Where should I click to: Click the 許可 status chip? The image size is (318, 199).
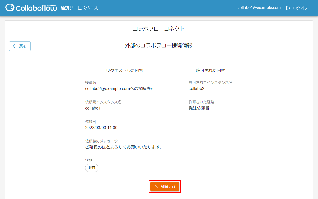92,168
